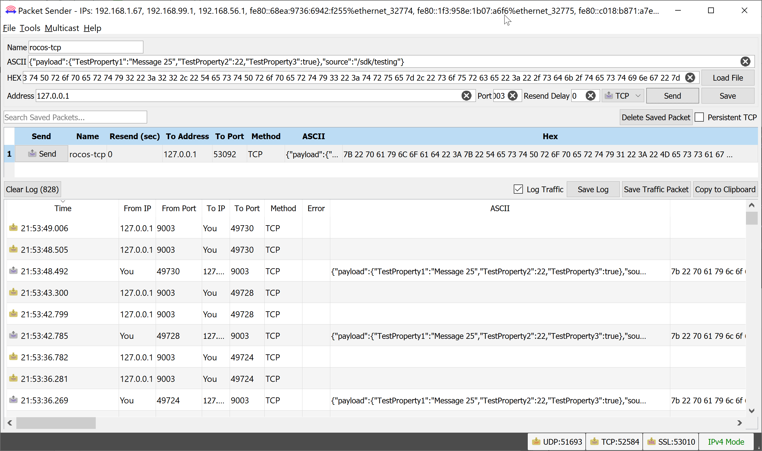This screenshot has height=451, width=762.
Task: Open the Multicast menu
Action: click(62, 28)
